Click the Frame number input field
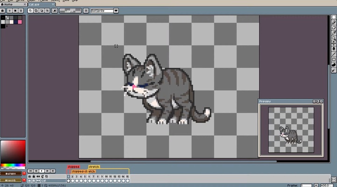Viewport: 337px width, 187px height. click(306, 185)
